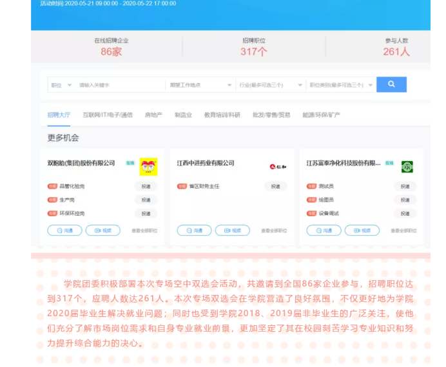Apply with 投递 to 省区财务主任
The width and height of the screenshot is (446, 367).
tap(275, 186)
